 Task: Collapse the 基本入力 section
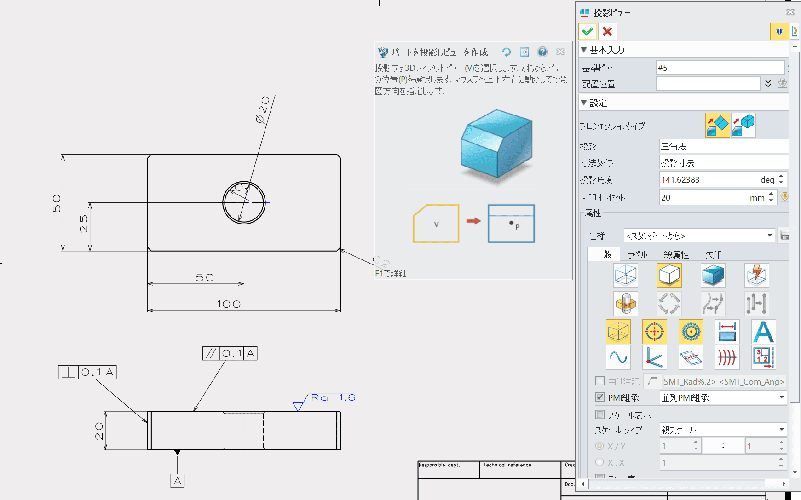[x=584, y=50]
